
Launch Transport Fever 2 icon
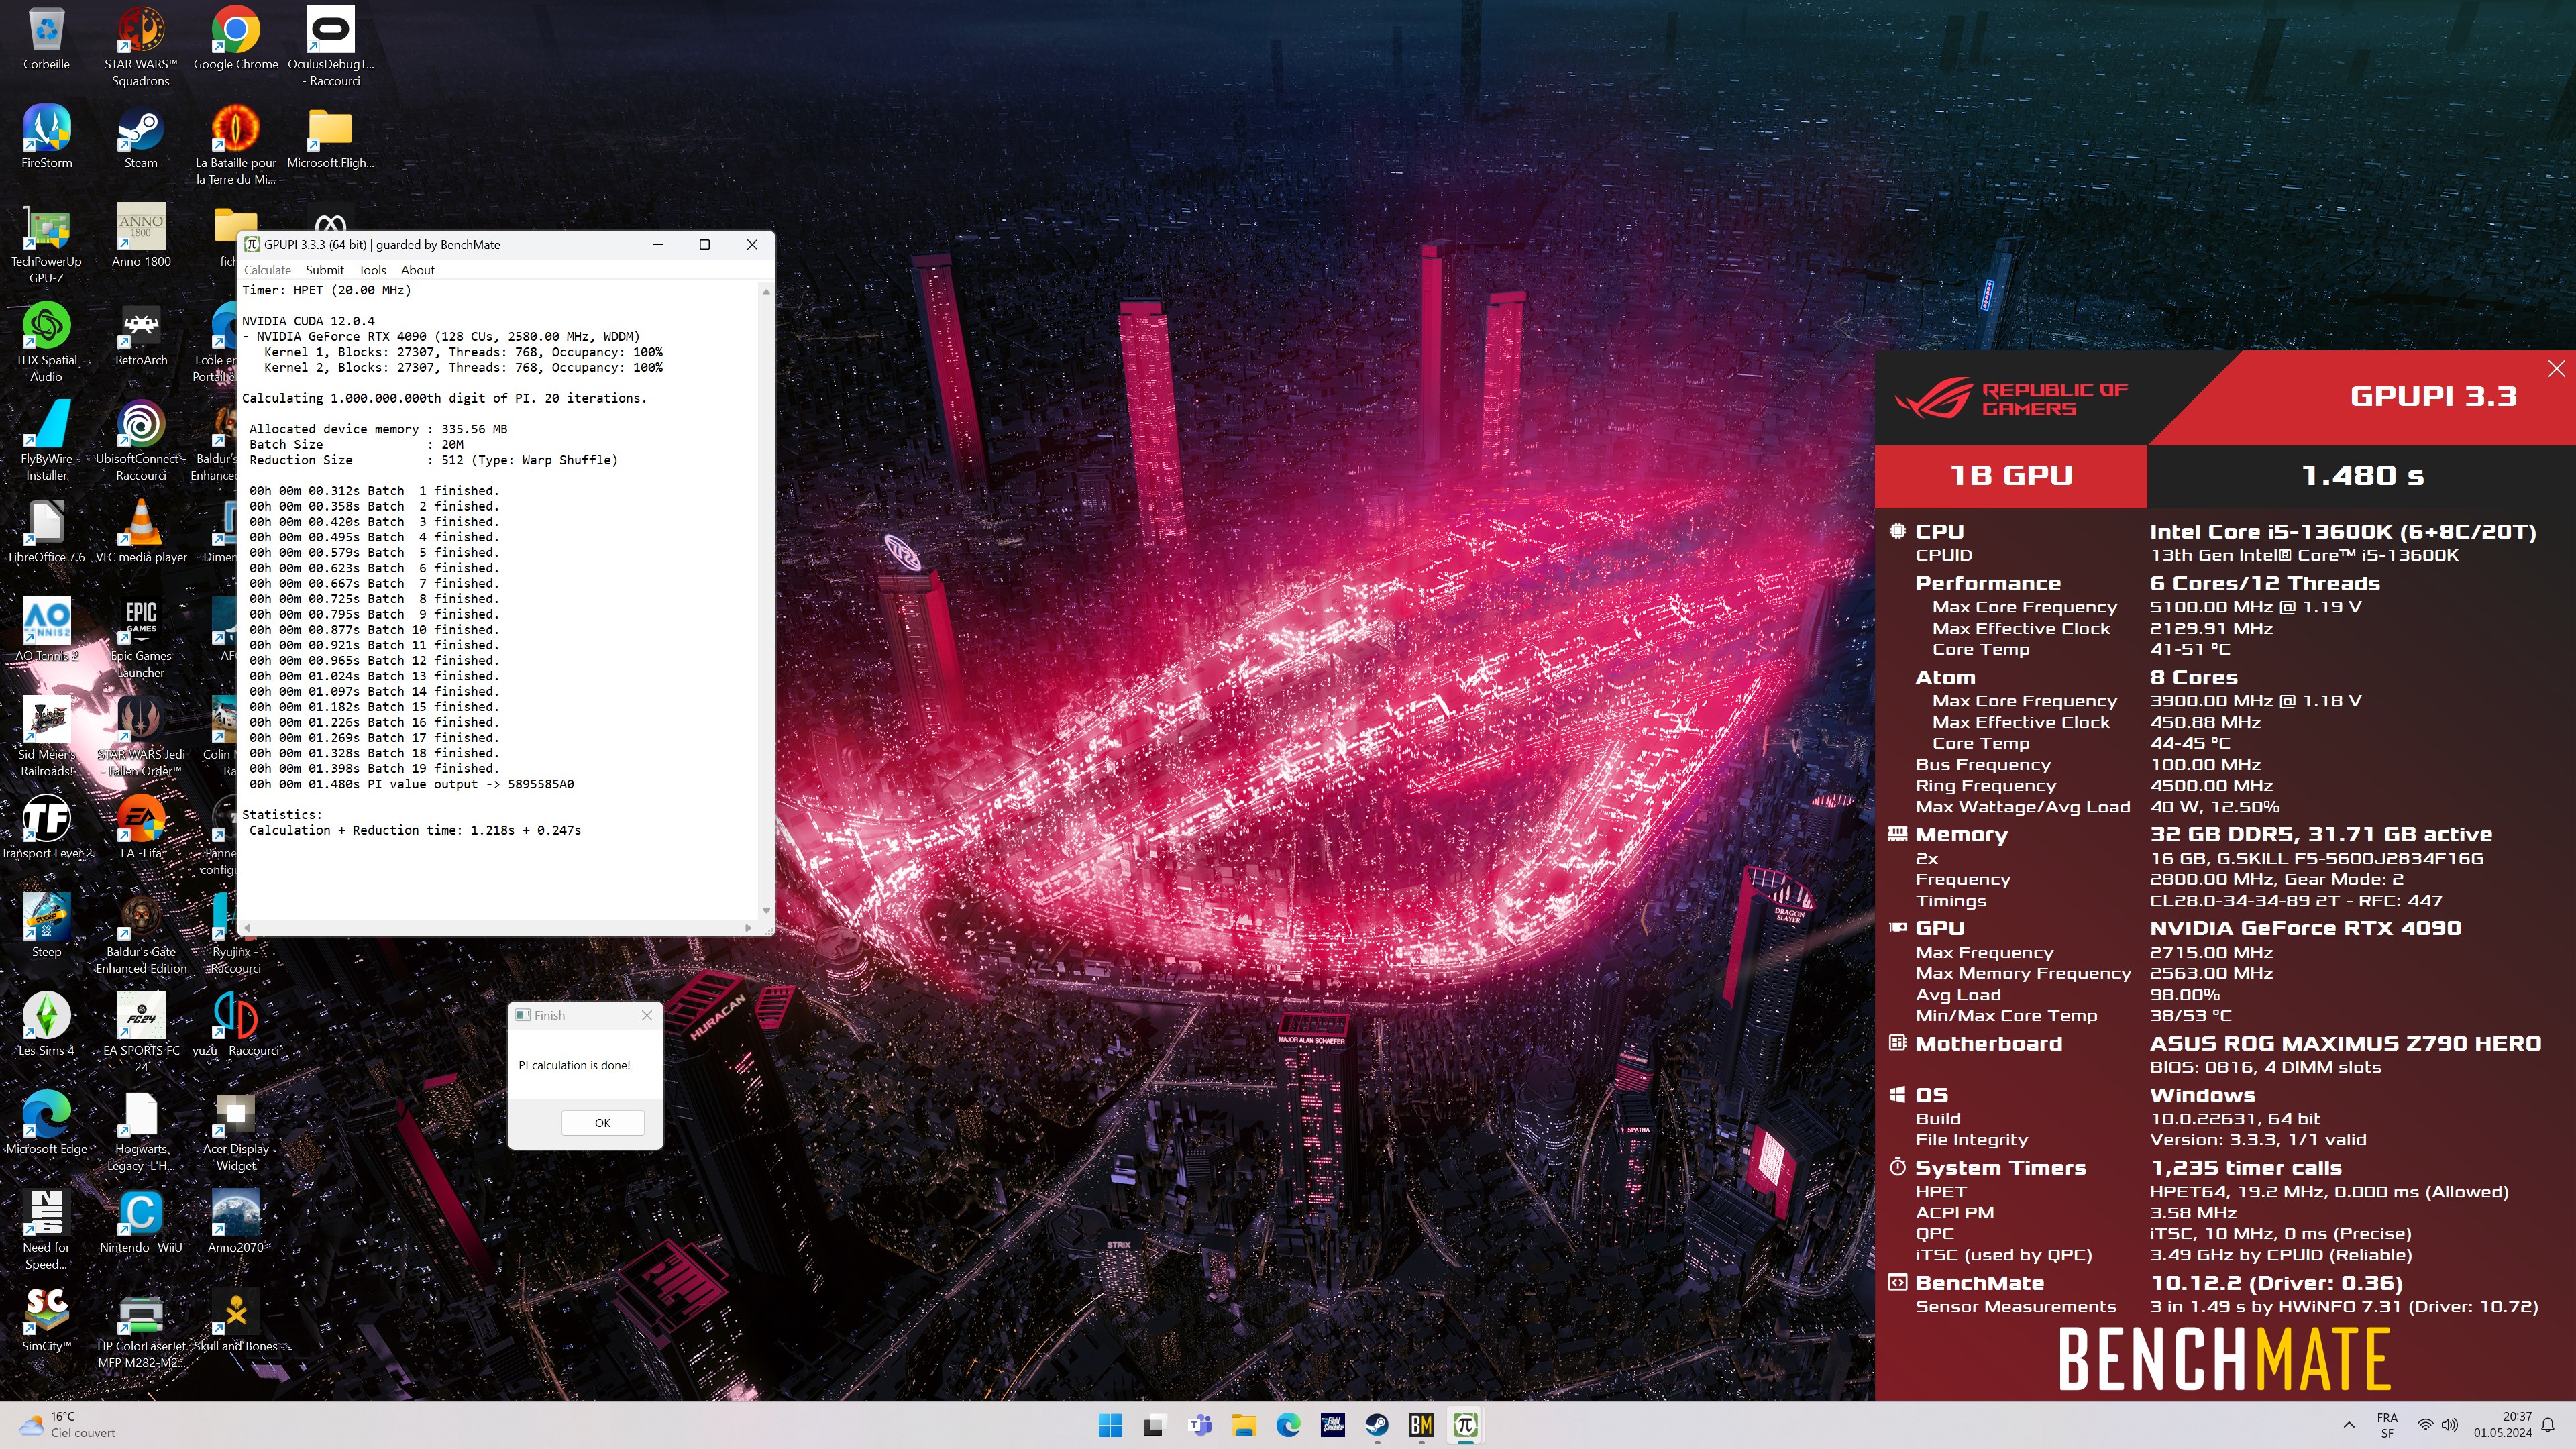[46, 828]
